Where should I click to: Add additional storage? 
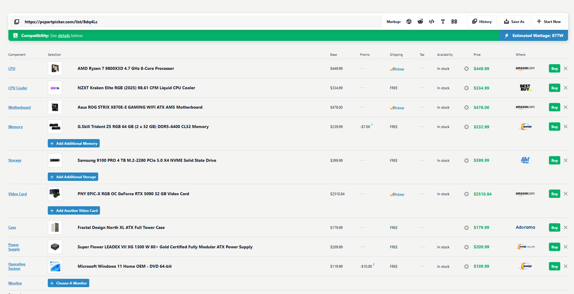tap(73, 177)
